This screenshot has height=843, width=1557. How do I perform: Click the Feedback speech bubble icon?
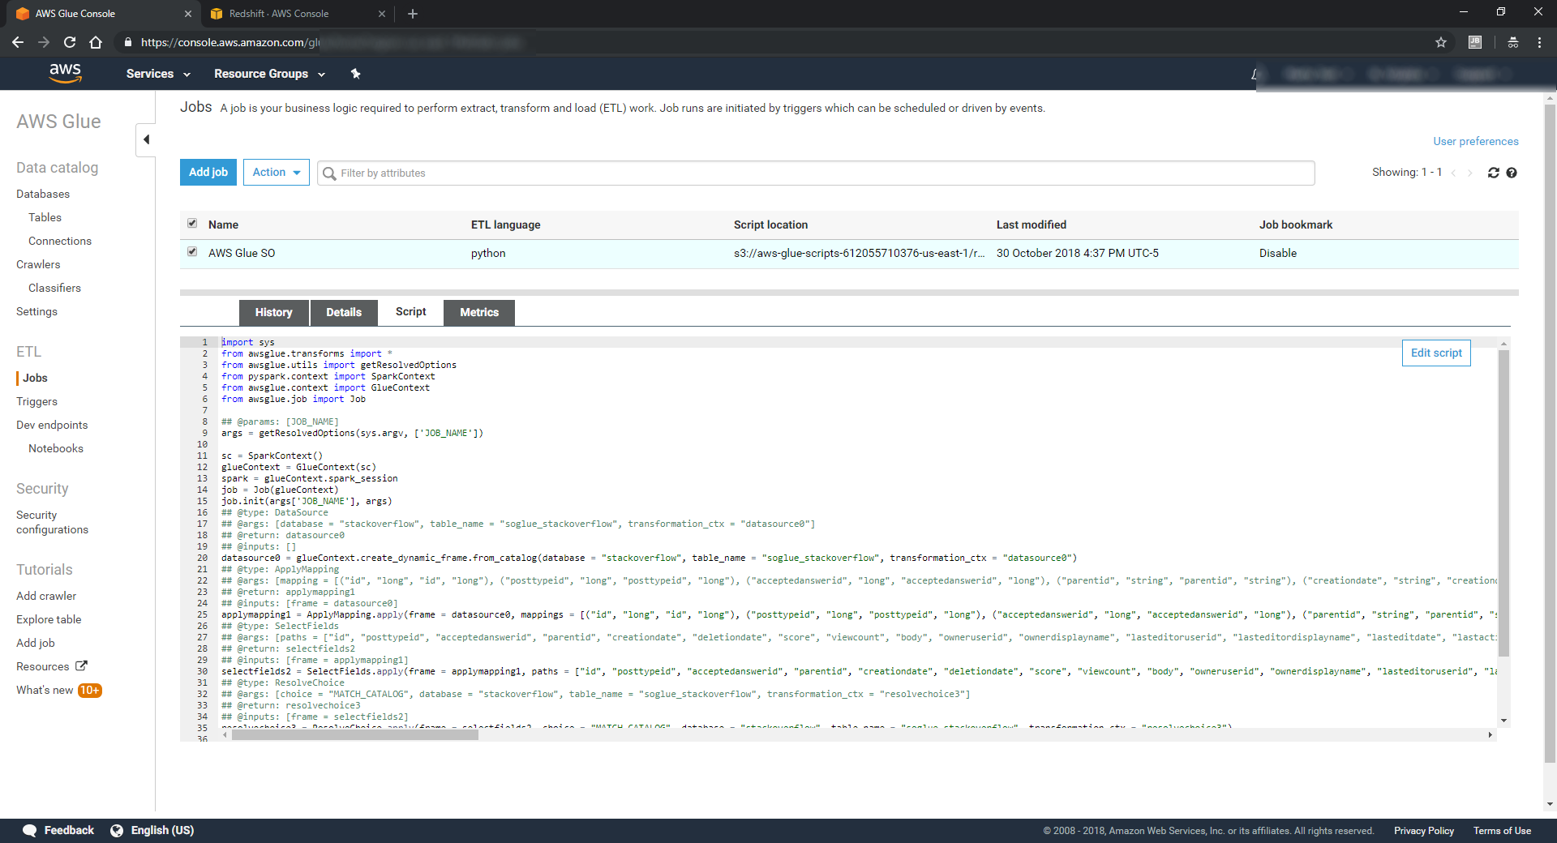point(30,830)
